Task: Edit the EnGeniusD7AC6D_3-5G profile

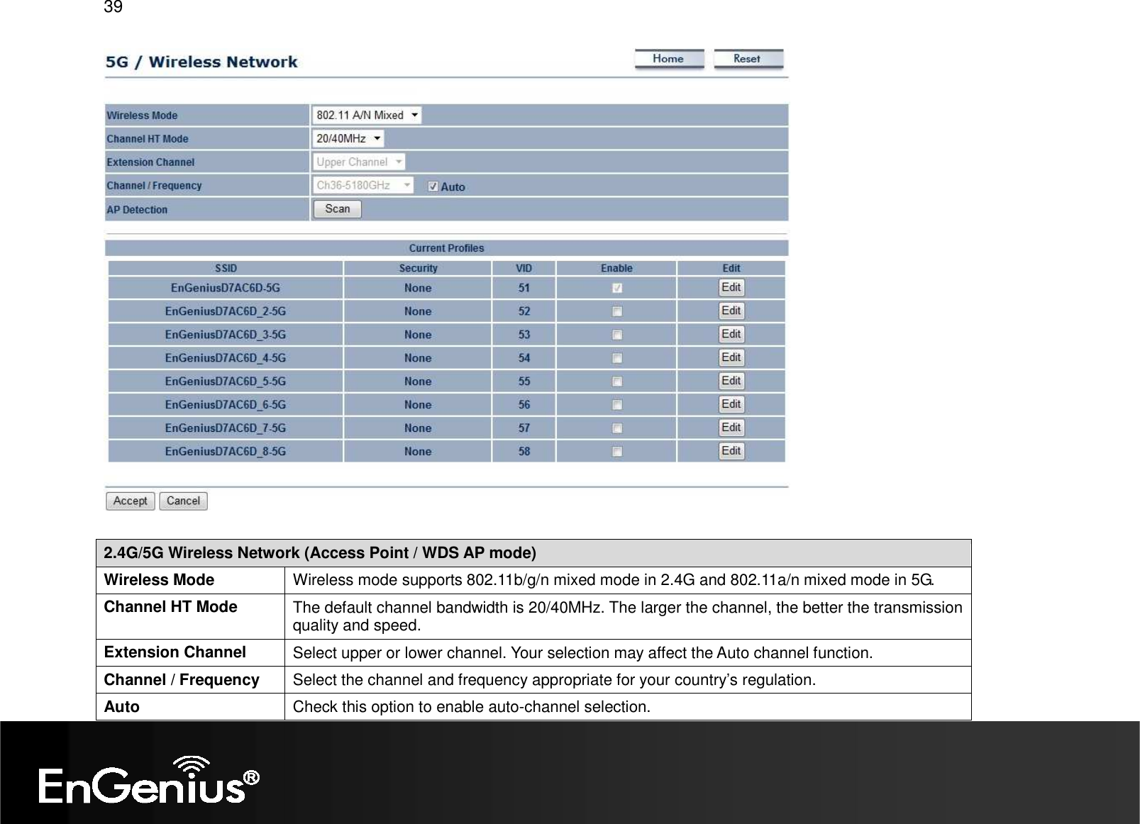Action: [x=731, y=334]
